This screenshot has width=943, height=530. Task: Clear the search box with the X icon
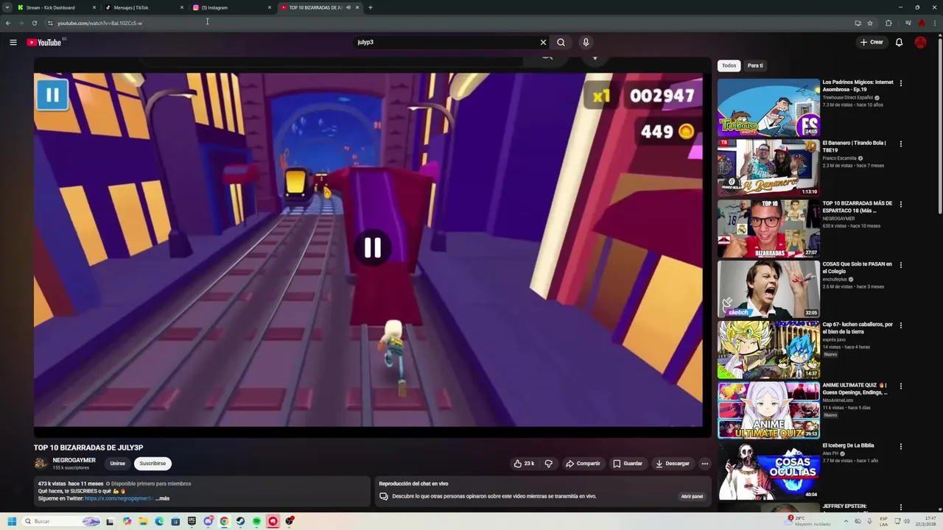pos(543,42)
